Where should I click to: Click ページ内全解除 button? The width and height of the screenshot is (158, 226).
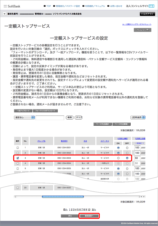pyautogui.click(x=121, y=124)
